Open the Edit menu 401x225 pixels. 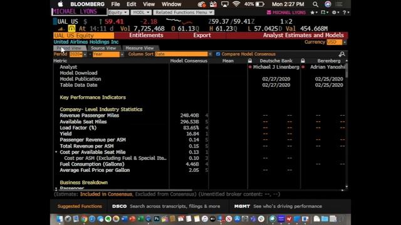[131, 4]
